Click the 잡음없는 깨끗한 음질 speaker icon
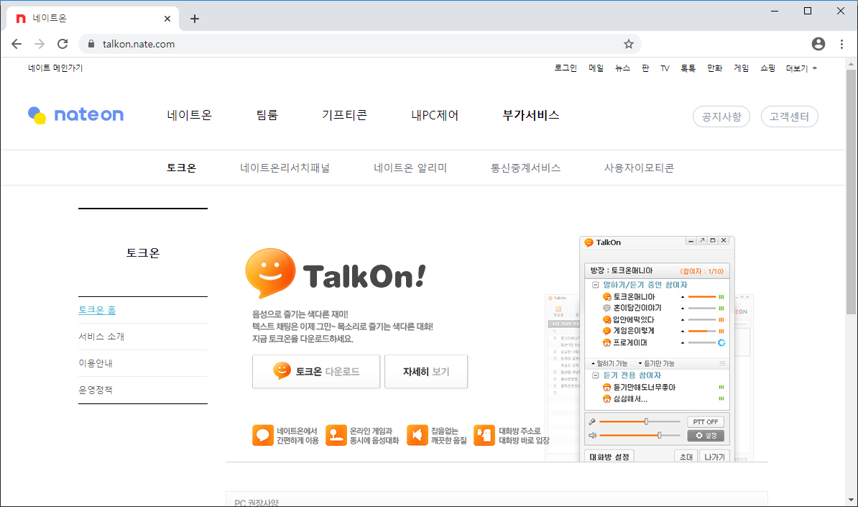This screenshot has width=858, height=507. [417, 435]
